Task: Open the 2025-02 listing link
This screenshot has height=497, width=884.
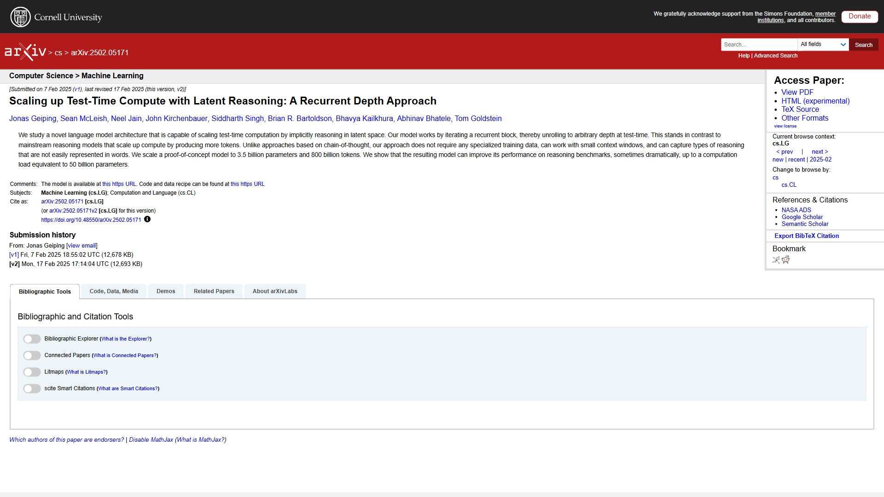Action: 820,160
